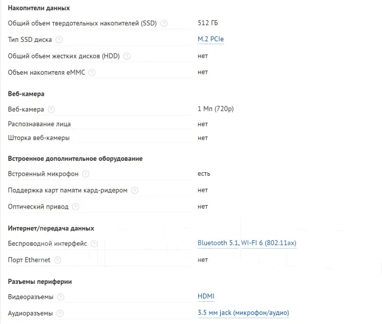The width and height of the screenshot is (382, 324).
Task: Follow the Bluetooth 5.1 link
Action: pos(217,243)
